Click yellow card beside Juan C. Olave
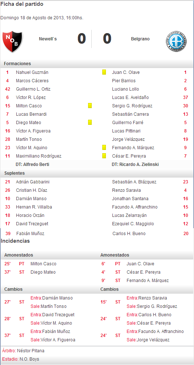 click(x=104, y=72)
